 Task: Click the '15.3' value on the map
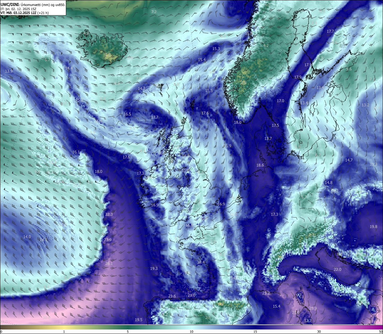tap(216, 49)
